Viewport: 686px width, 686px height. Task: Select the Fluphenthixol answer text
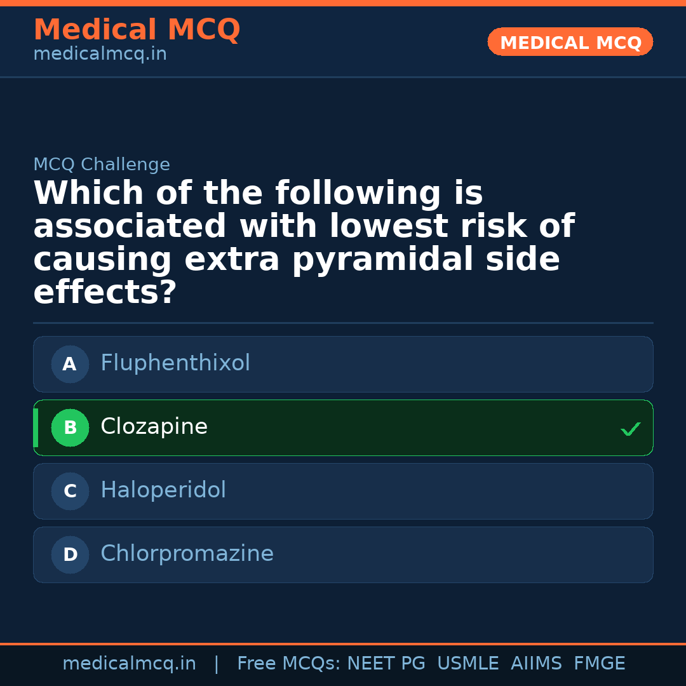175,363
